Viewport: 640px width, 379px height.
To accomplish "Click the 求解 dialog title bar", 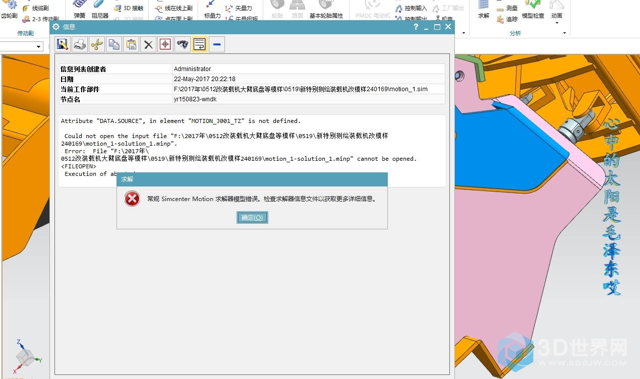I will tap(252, 179).
